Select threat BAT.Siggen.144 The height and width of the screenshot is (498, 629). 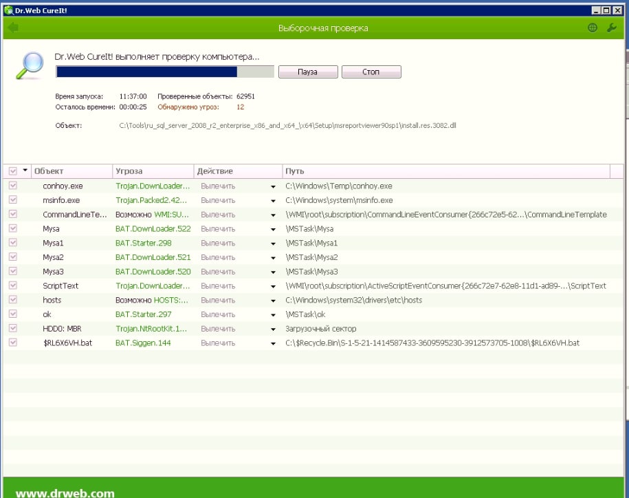point(143,343)
